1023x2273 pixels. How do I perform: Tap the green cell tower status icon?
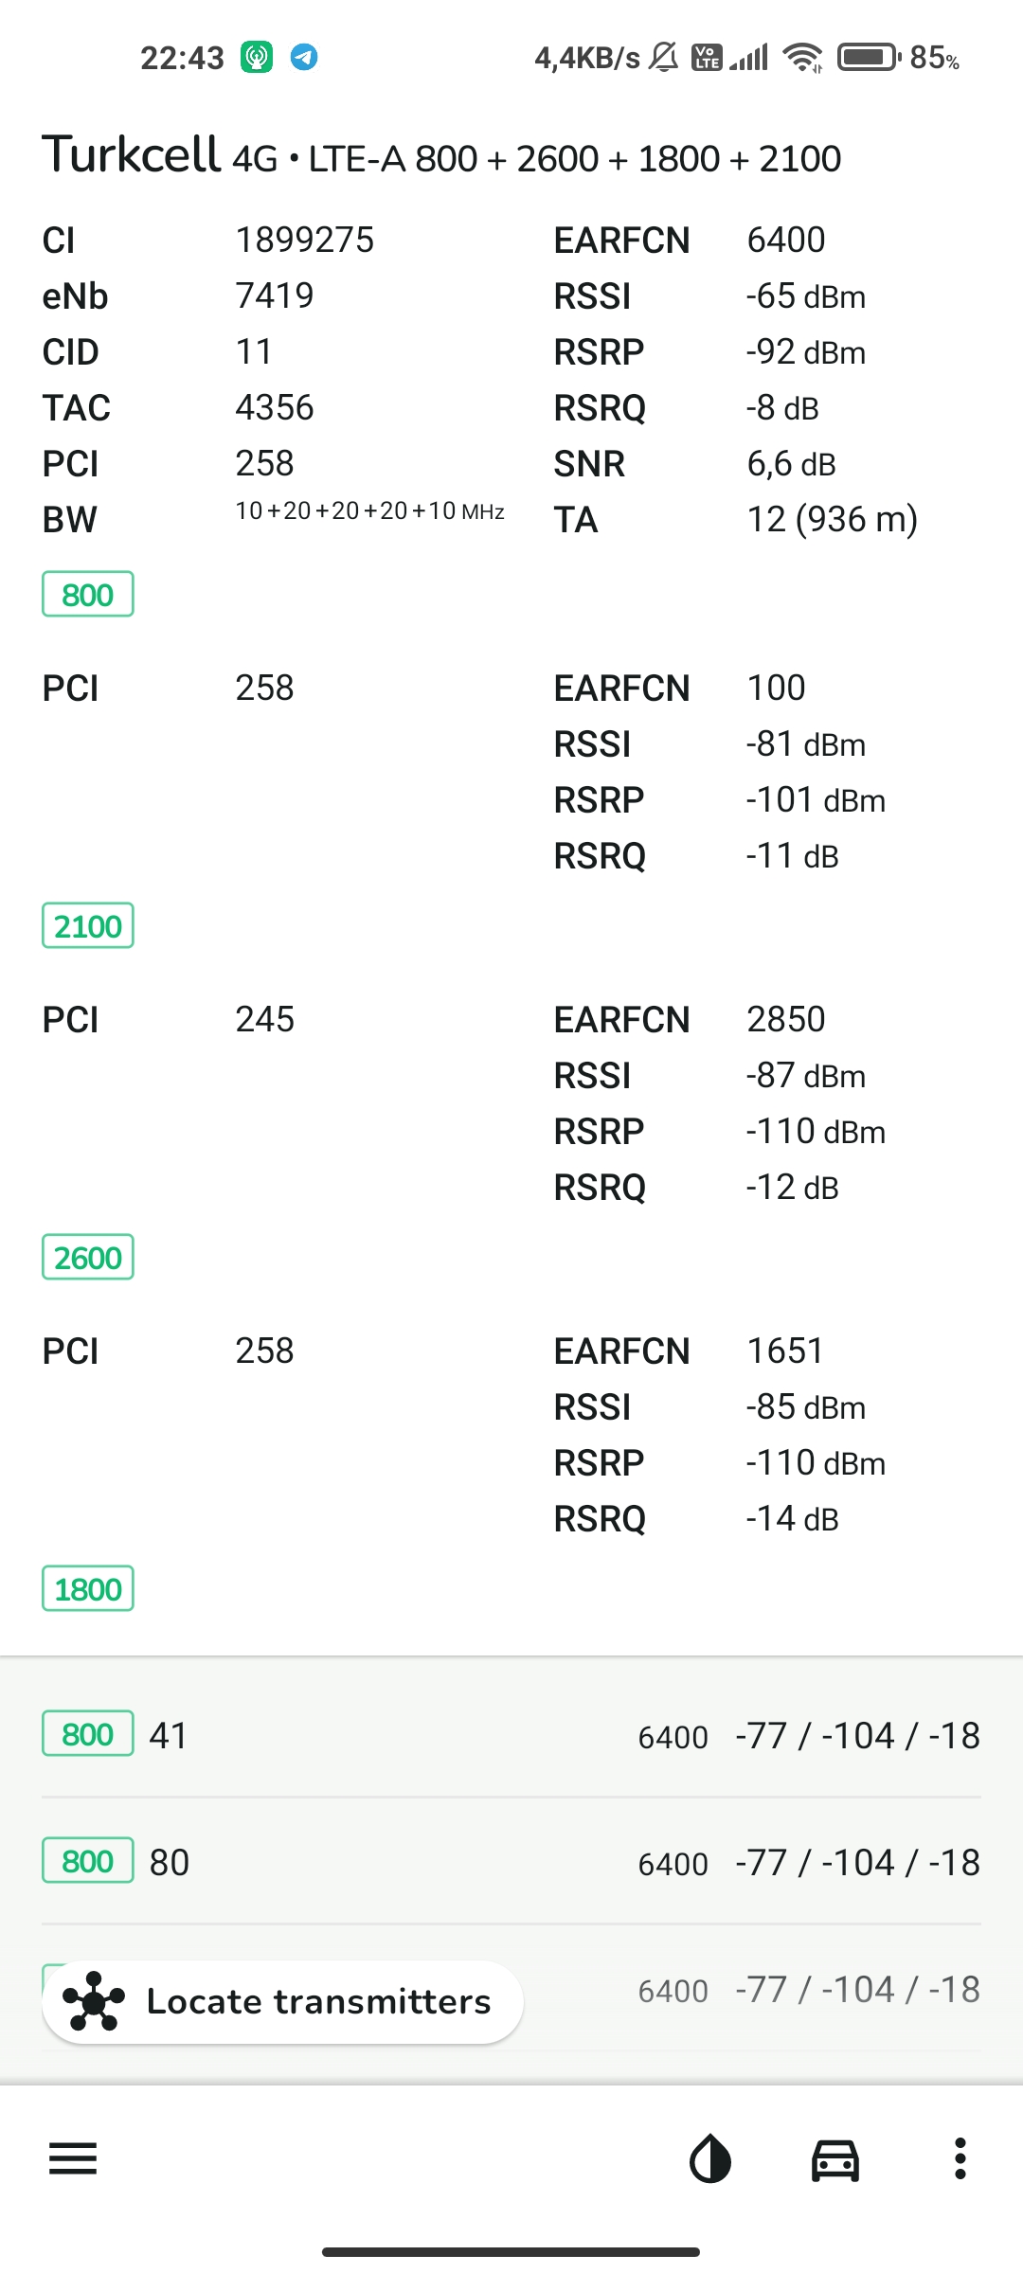pos(257,58)
